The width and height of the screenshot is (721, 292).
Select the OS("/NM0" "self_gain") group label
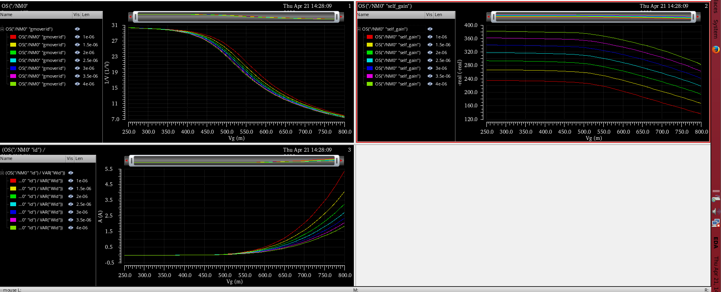click(385, 29)
